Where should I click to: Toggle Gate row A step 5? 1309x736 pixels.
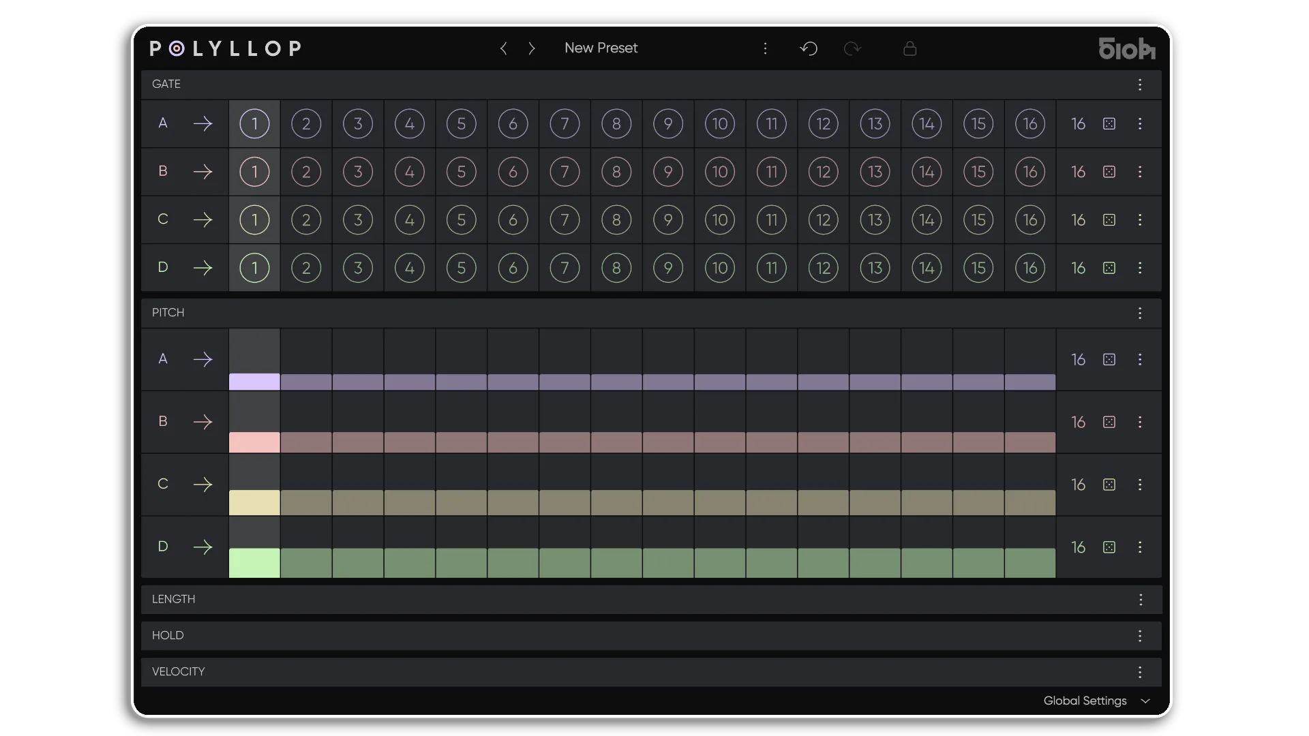pyautogui.click(x=462, y=124)
